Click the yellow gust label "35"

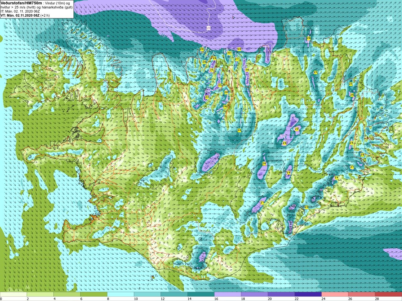[212, 70]
